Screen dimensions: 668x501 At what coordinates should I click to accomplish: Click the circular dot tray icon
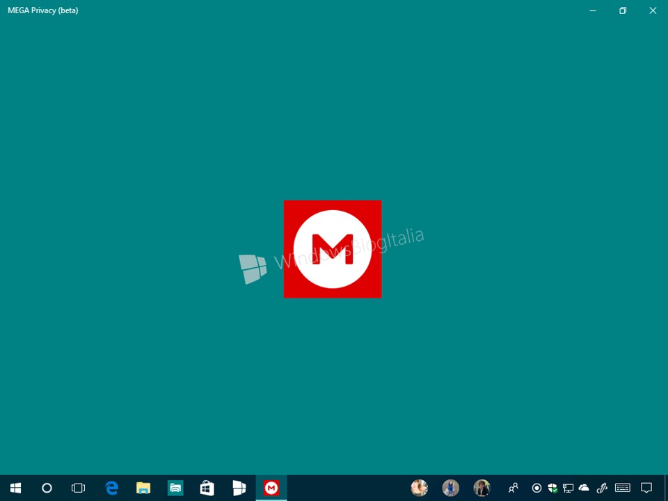tap(536, 488)
